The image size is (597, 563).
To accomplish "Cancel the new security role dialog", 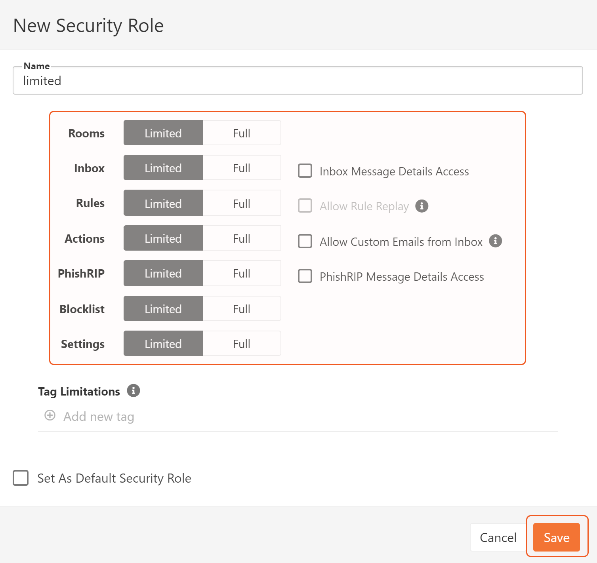I will click(498, 537).
